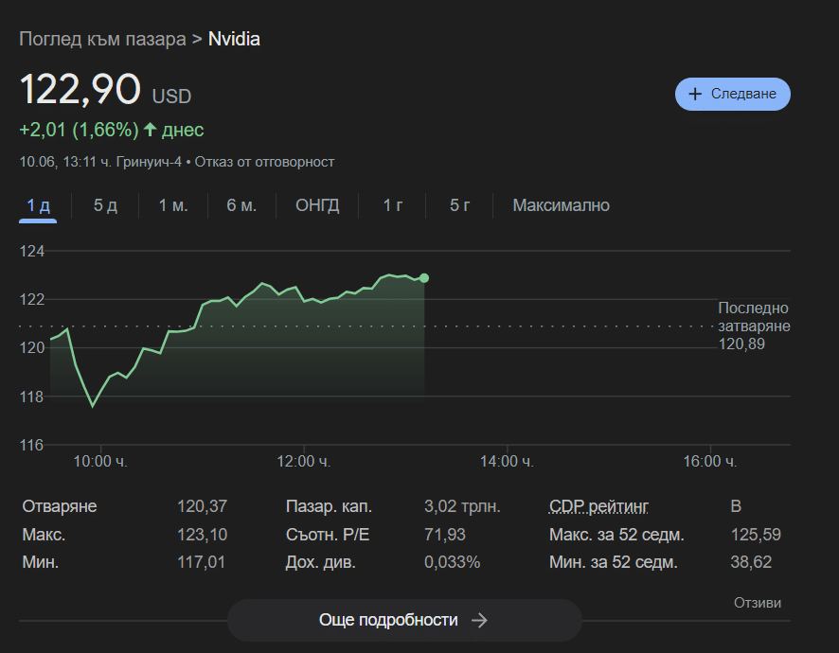Click the Отваряне value 120,37

click(203, 506)
